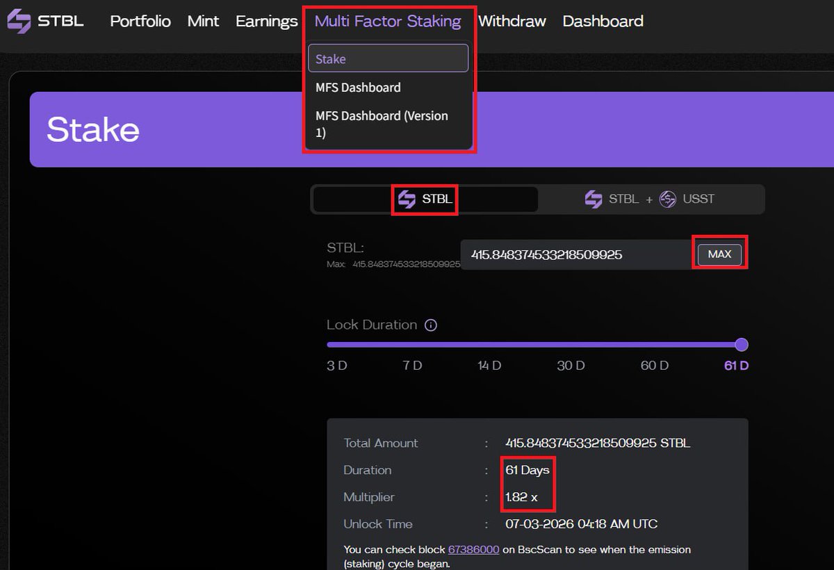The image size is (834, 570).
Task: Choose the 14 D lock duration
Action: [x=489, y=366]
